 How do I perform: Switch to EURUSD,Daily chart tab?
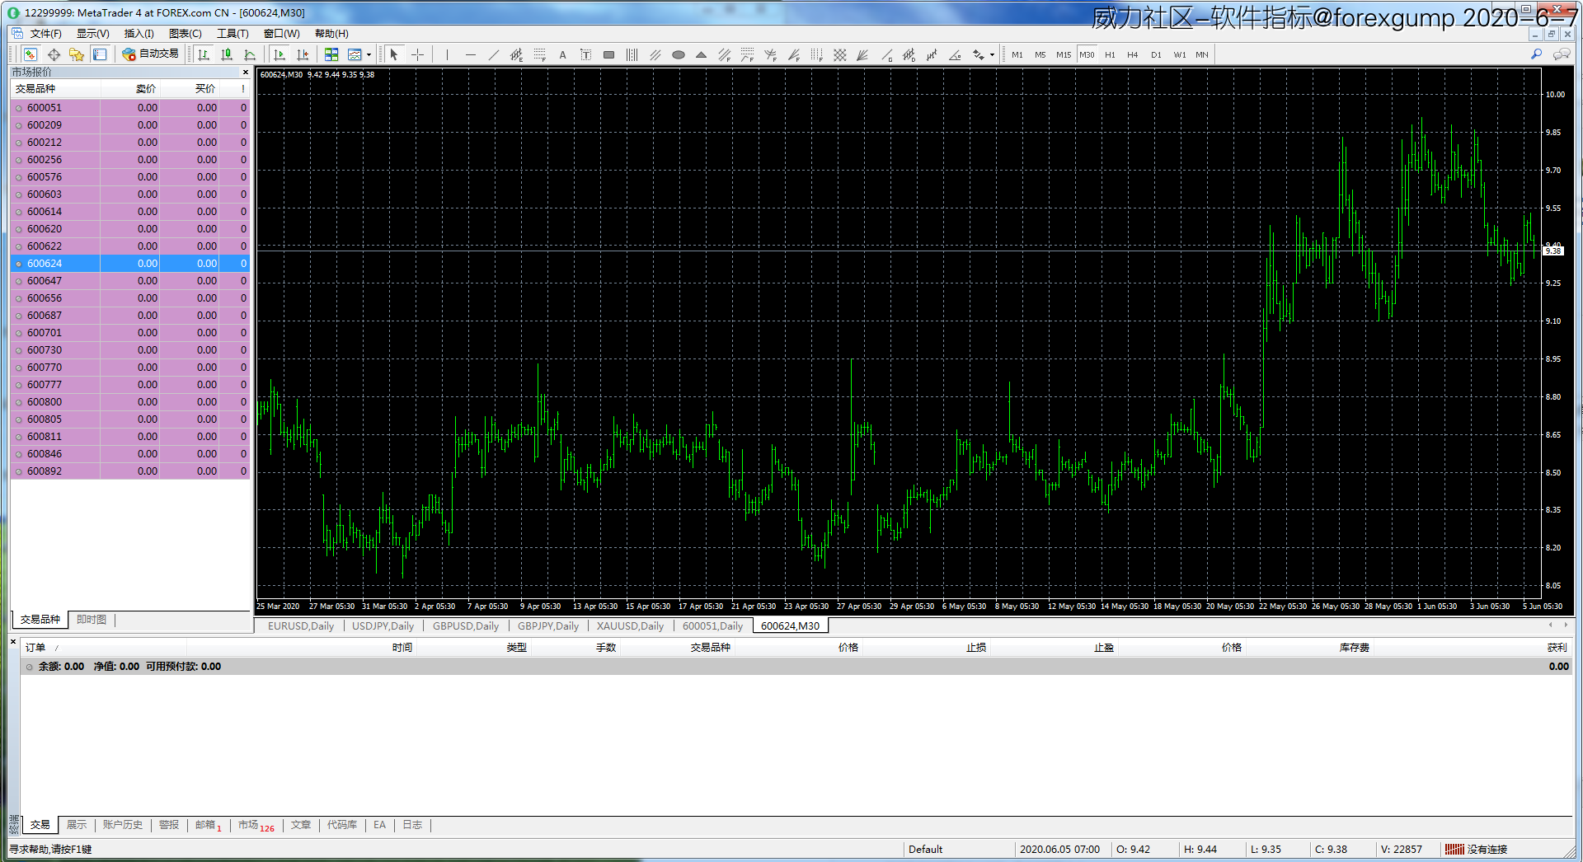pyautogui.click(x=301, y=625)
